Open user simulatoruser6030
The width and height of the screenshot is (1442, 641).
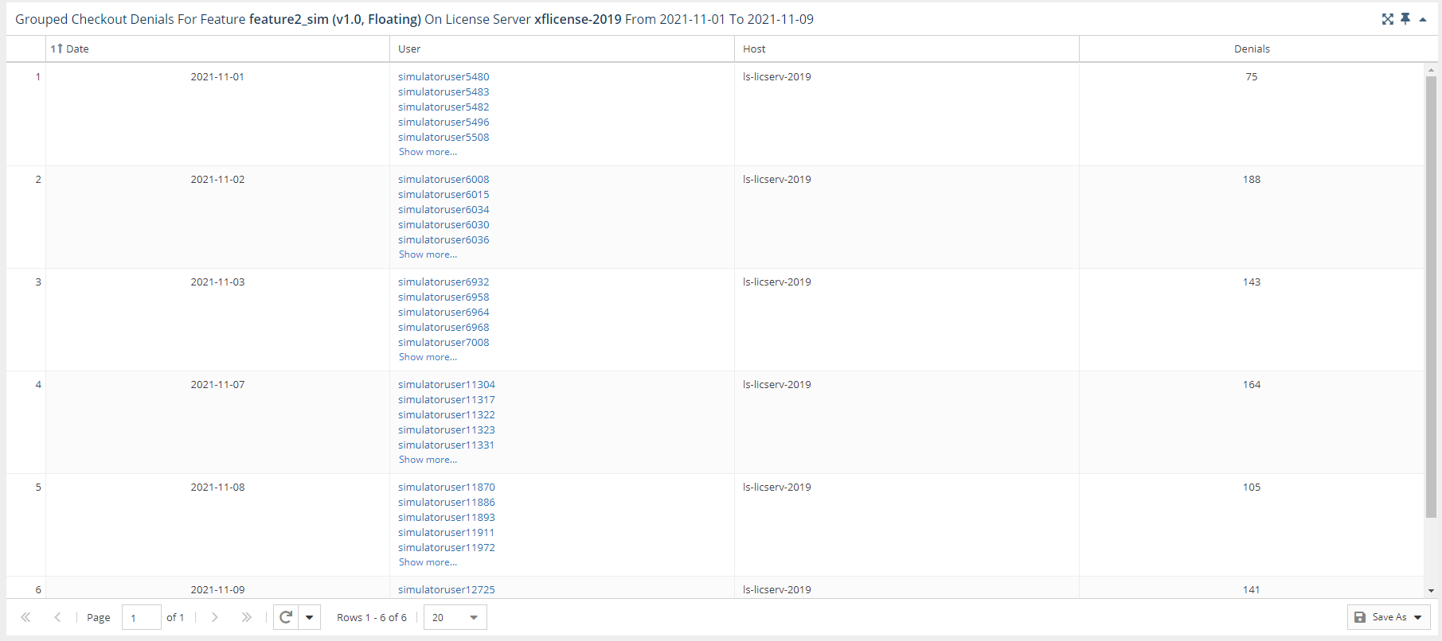pyautogui.click(x=444, y=225)
